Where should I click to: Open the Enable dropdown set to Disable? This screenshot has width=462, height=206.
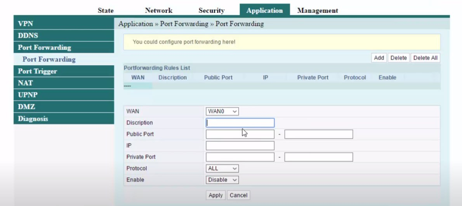click(222, 180)
